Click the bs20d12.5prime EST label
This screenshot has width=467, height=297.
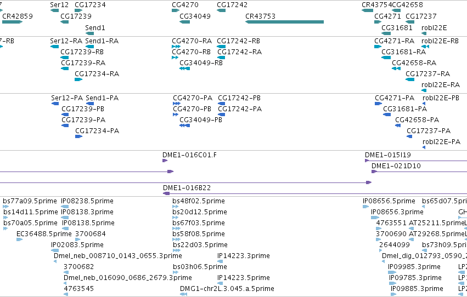[x=200, y=212]
